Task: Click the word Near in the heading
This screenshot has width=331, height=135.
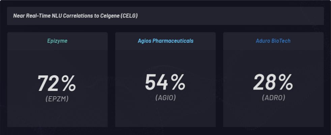Action: tap(19, 16)
